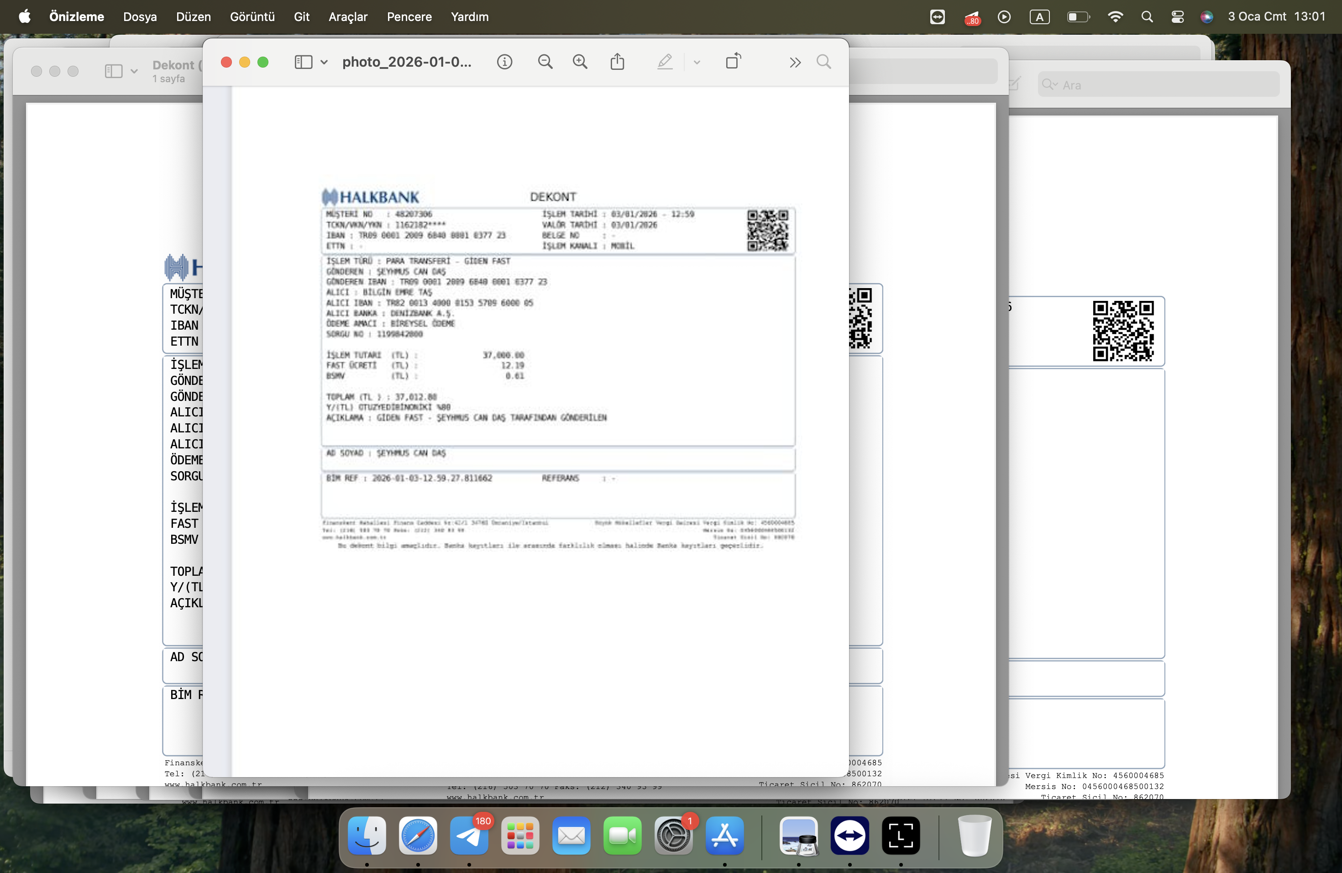Click the QR code in the rightmost window
This screenshot has height=873, width=1342.
point(1123,331)
